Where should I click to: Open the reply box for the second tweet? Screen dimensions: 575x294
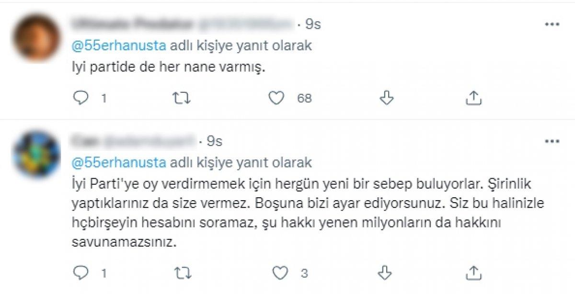[x=81, y=273]
